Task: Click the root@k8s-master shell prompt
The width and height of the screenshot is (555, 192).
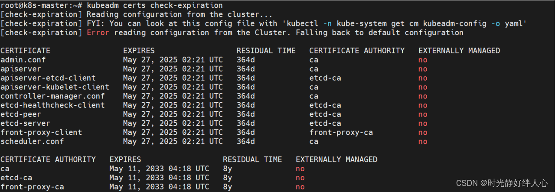Action: point(39,6)
